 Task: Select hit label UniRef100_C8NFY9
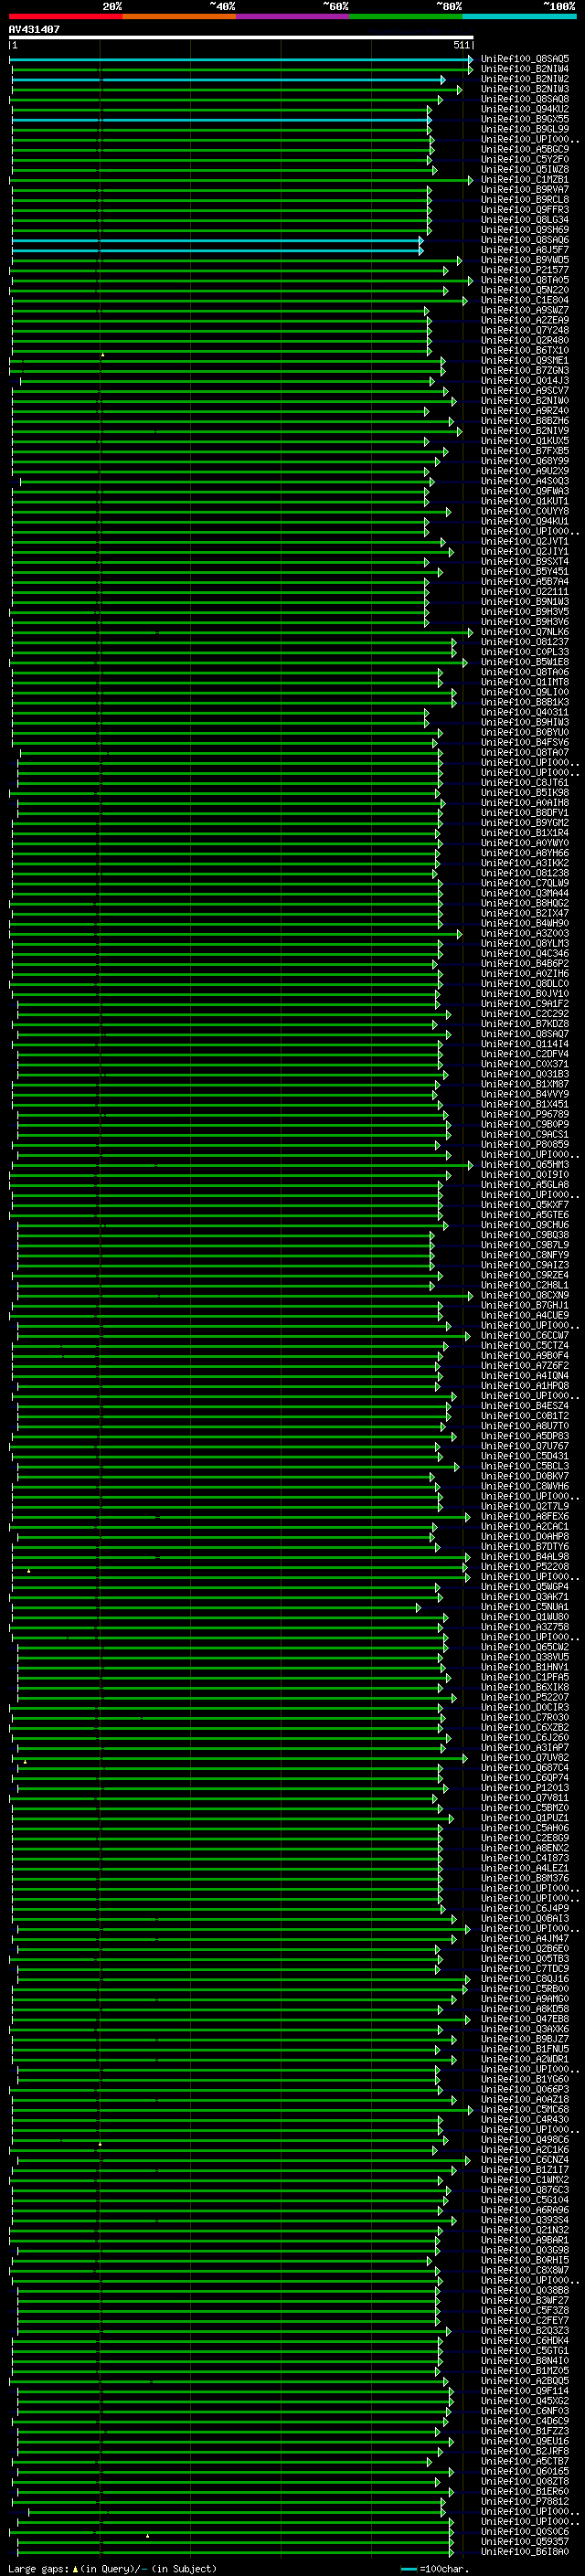(525, 1255)
